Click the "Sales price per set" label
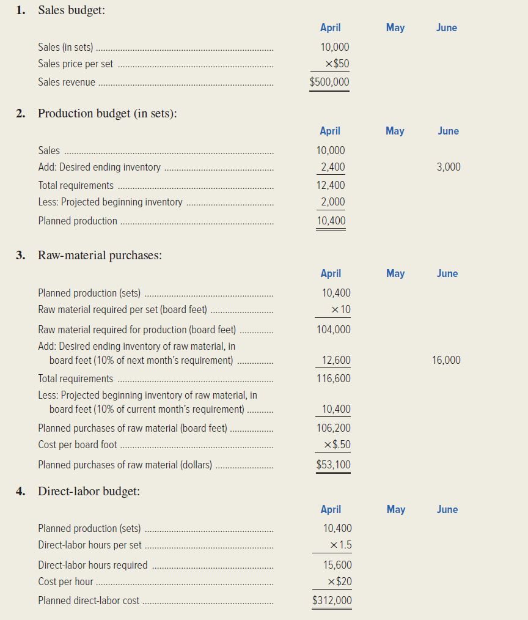 75,64
